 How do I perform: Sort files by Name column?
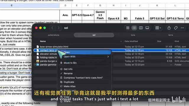[43, 41]
